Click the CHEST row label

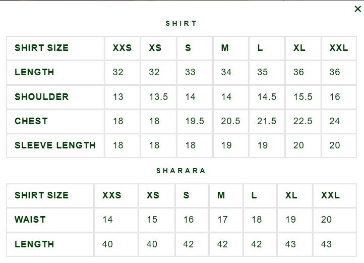point(31,121)
